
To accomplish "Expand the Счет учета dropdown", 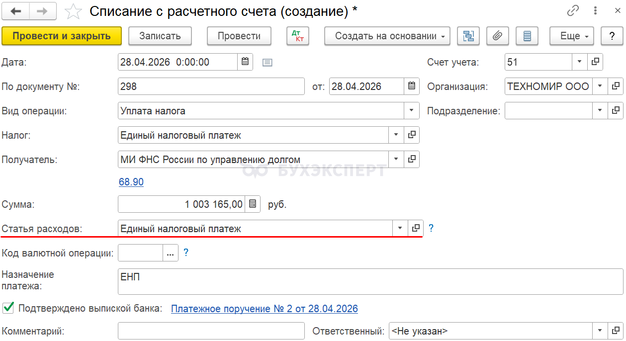I will coord(580,62).
